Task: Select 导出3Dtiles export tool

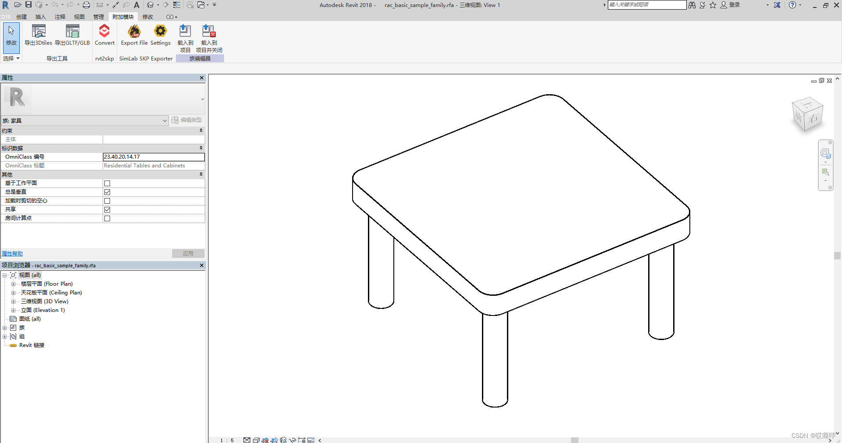Action: click(38, 36)
